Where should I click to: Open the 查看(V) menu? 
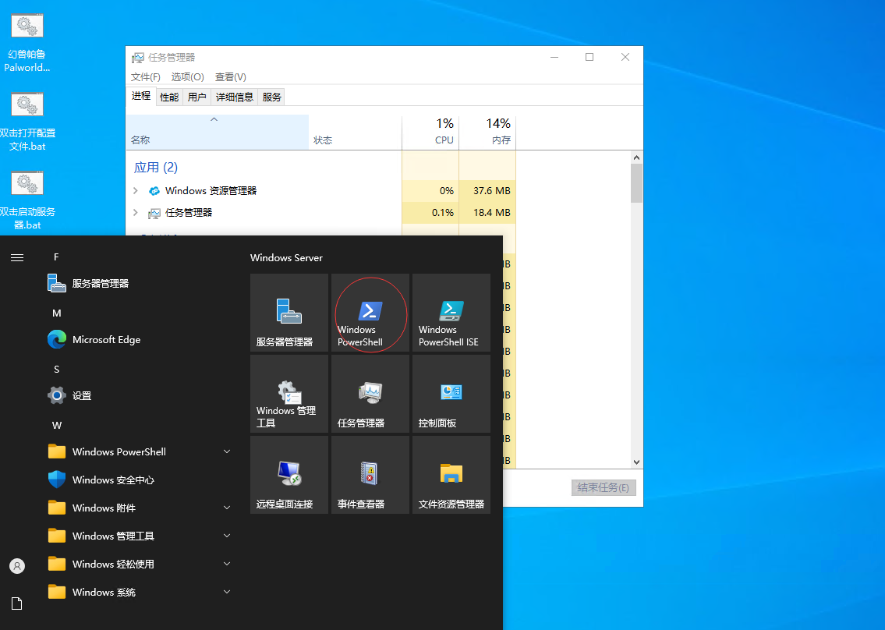[x=230, y=76]
